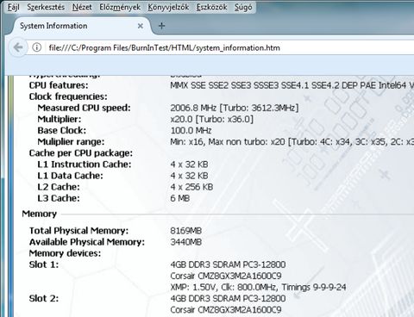Select the L1 Data Cache '4 x 32 KB' value
This screenshot has height=317, width=414.
click(189, 176)
